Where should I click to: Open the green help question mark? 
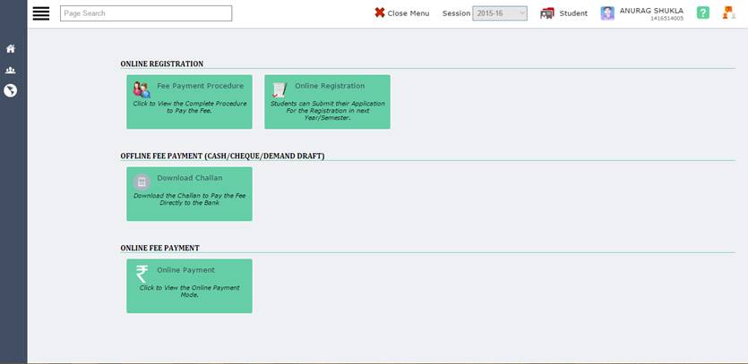703,13
